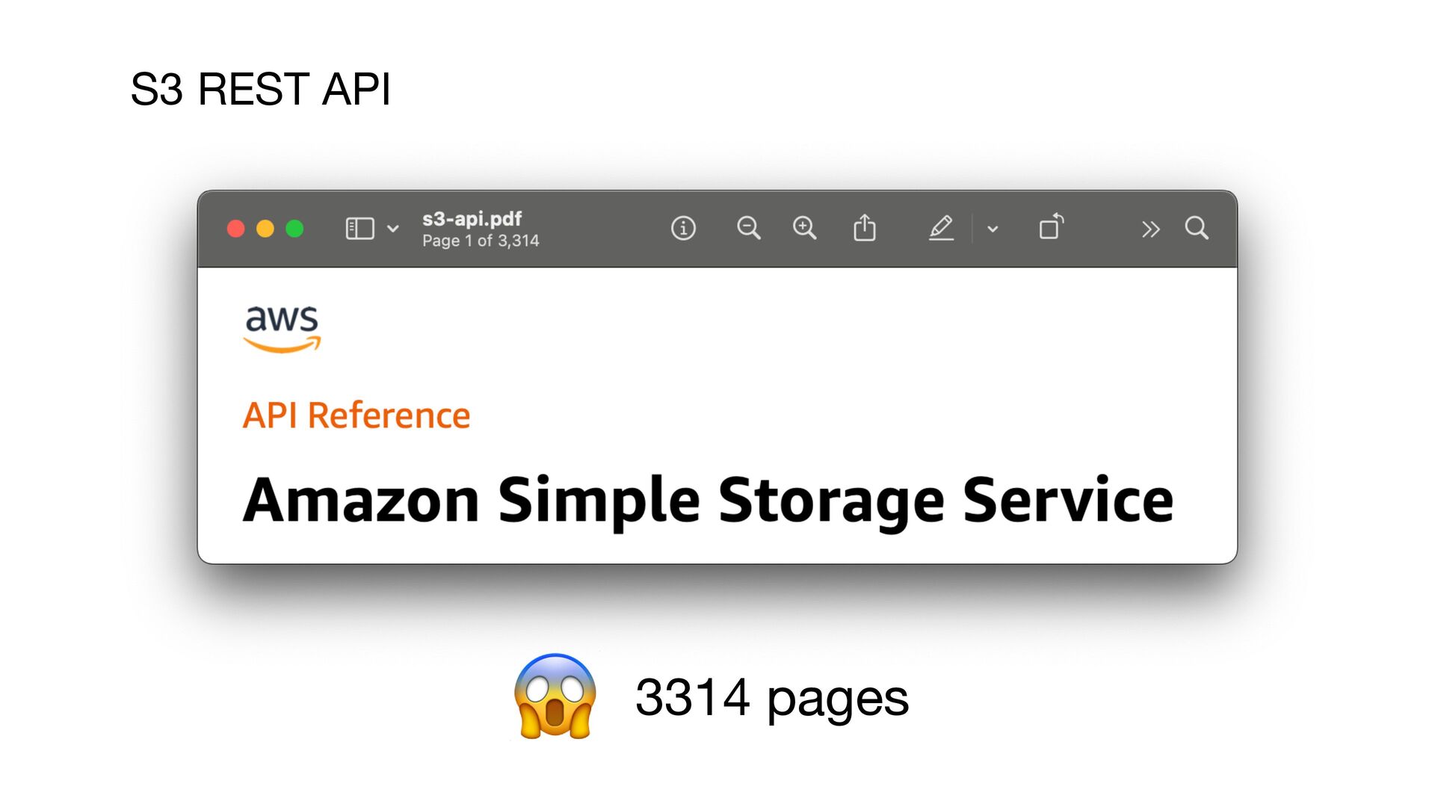Click the Amazon Simple Storage Service title

pyautogui.click(x=708, y=502)
